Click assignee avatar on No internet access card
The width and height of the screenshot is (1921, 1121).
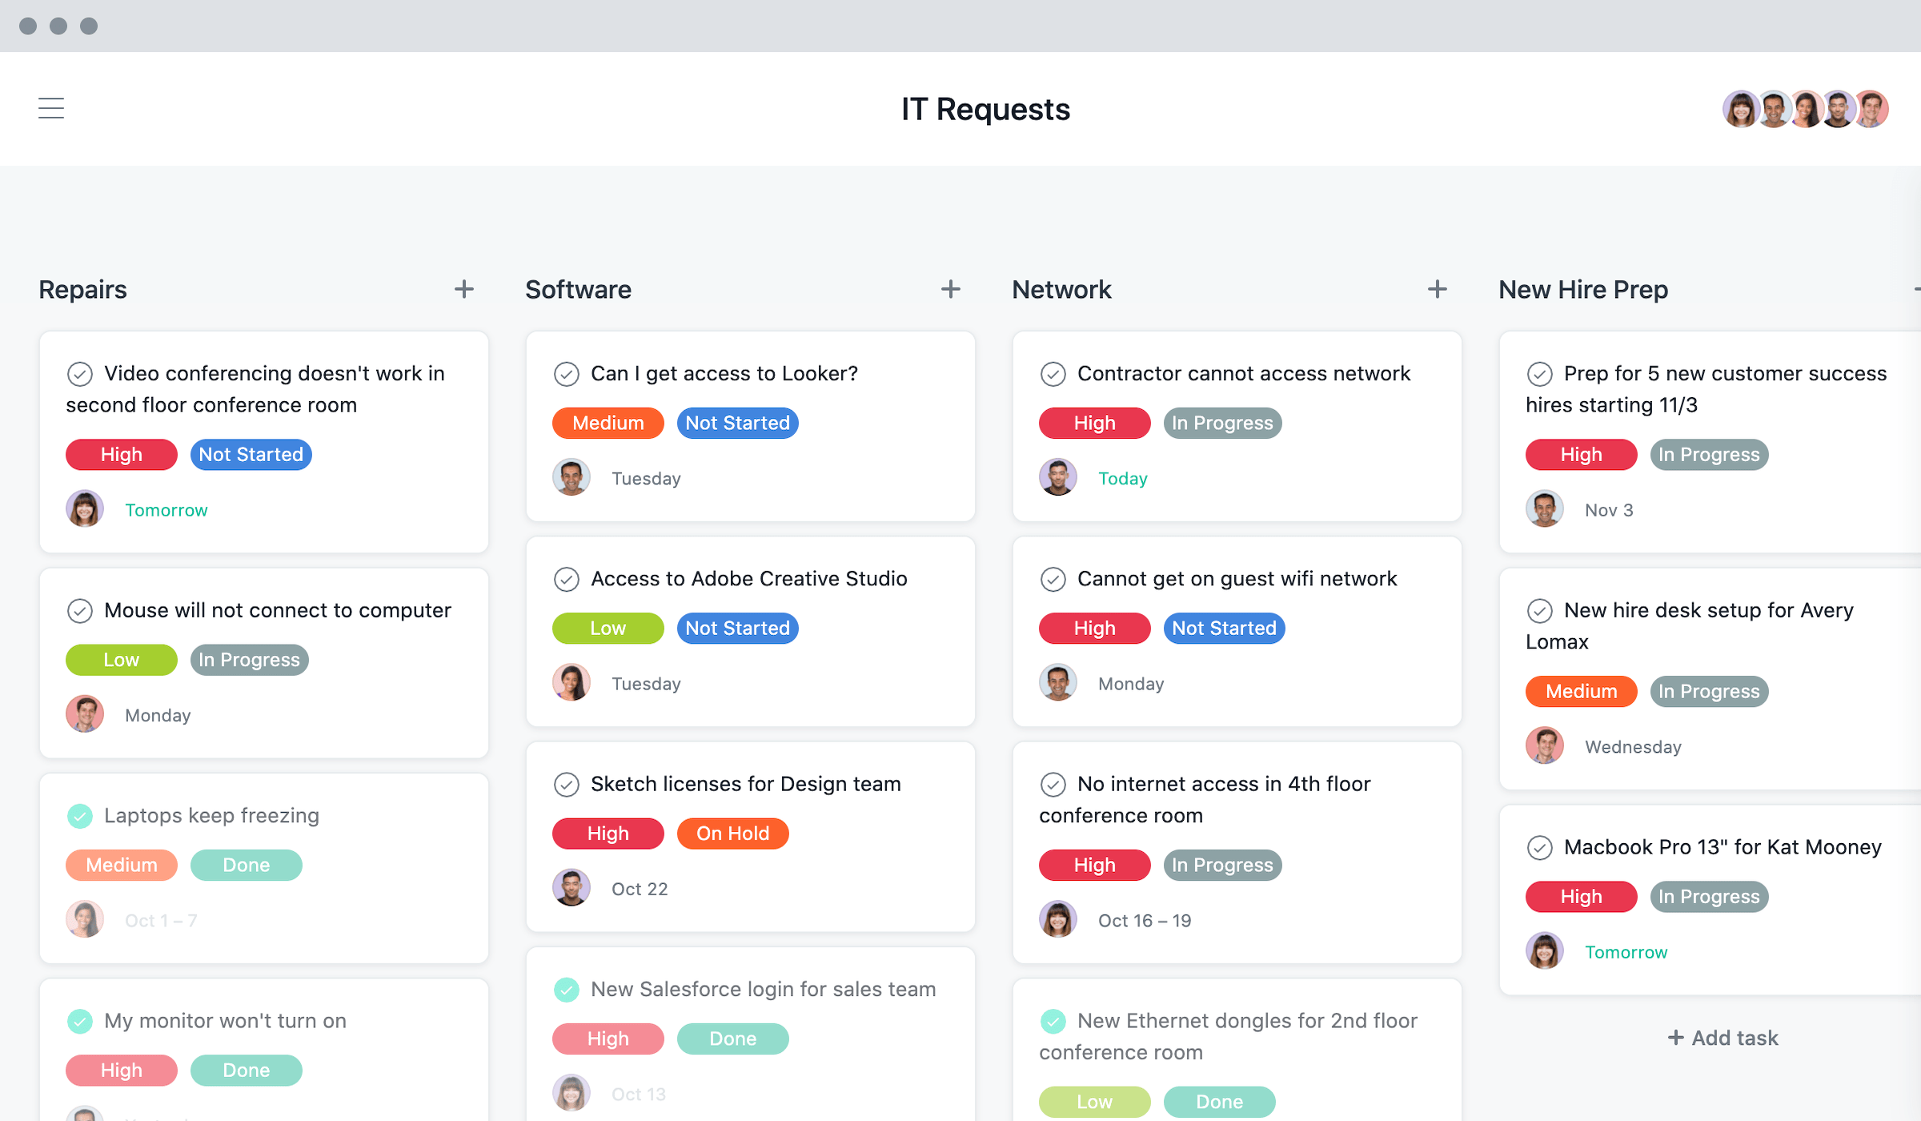(1058, 919)
